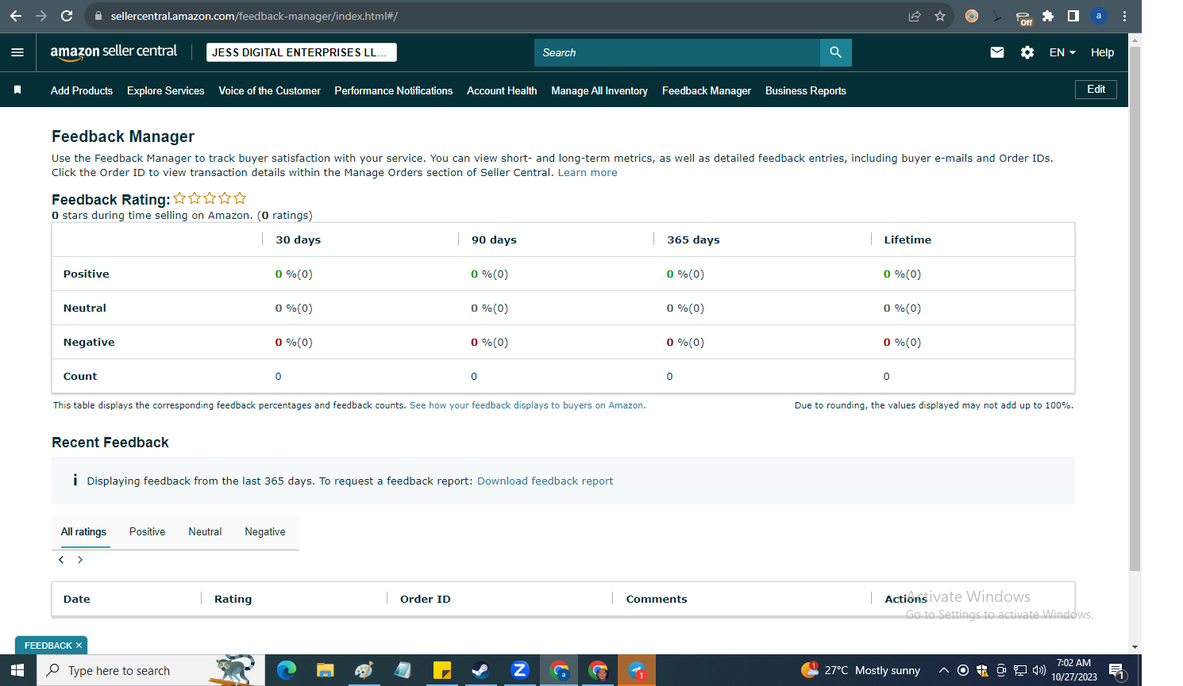The width and height of the screenshot is (1183, 686).
Task: Open Sticky Notes from the taskbar
Action: (442, 670)
